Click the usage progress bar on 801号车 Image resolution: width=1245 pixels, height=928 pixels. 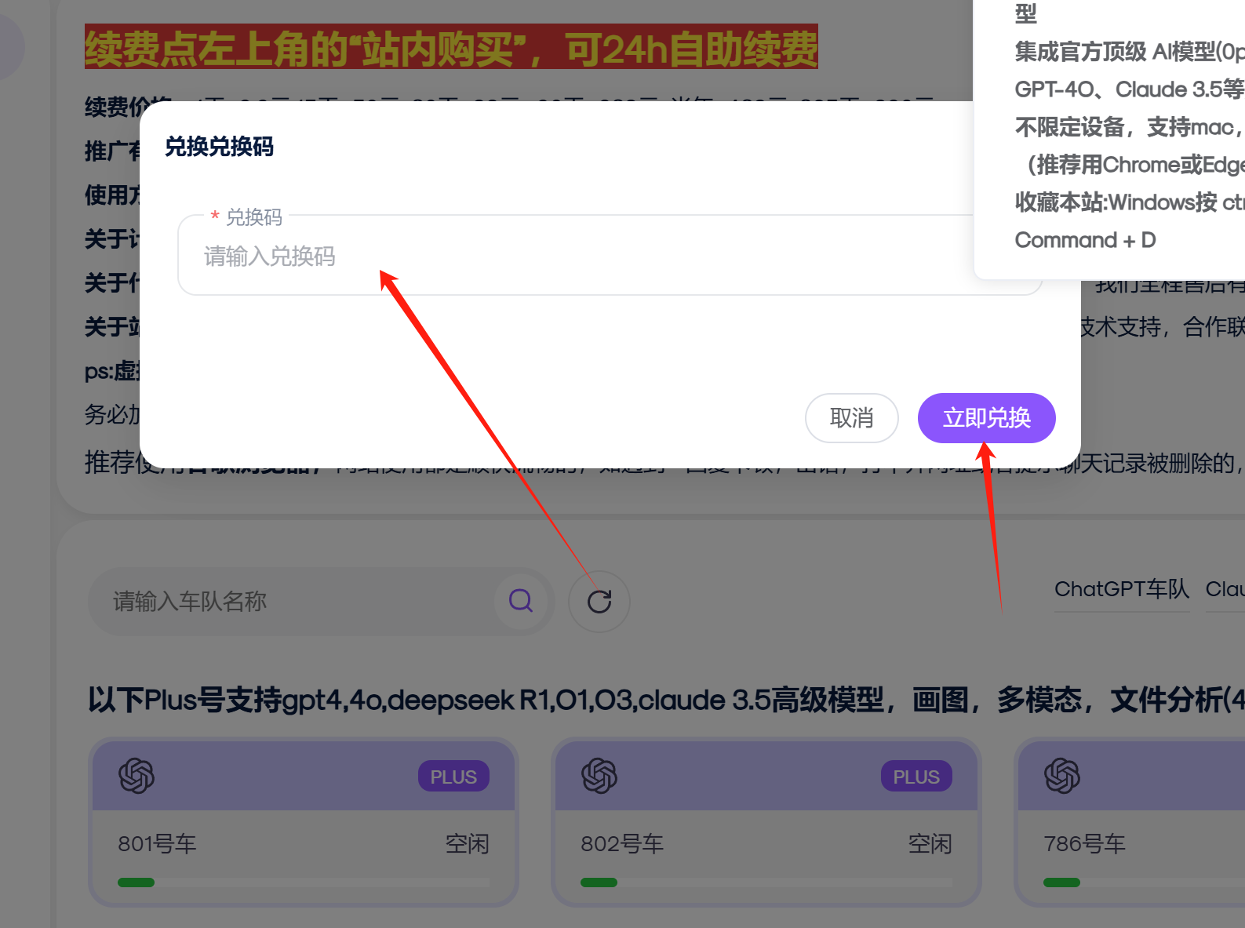click(x=303, y=883)
